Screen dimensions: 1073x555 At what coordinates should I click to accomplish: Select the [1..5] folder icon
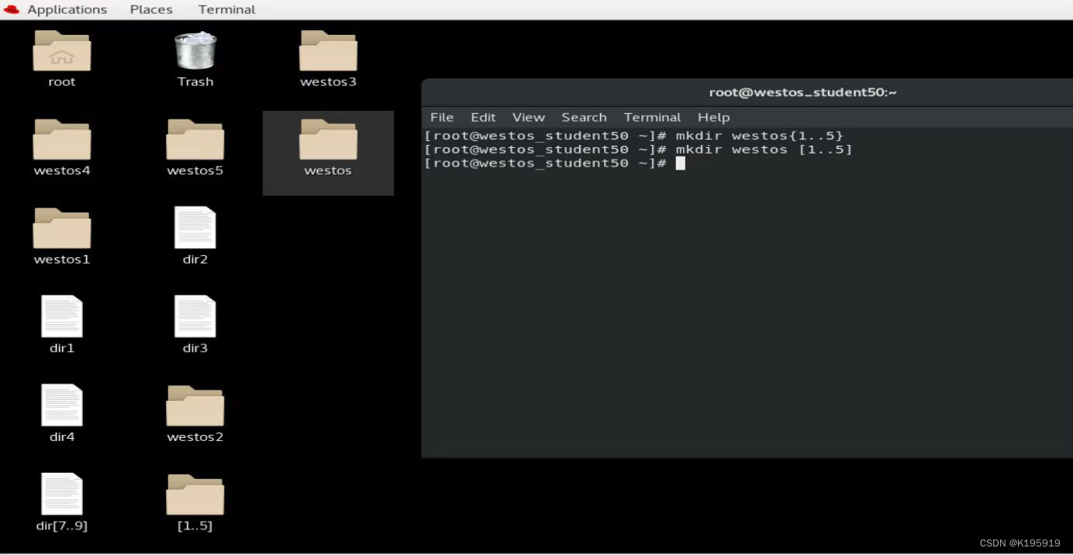click(x=195, y=495)
